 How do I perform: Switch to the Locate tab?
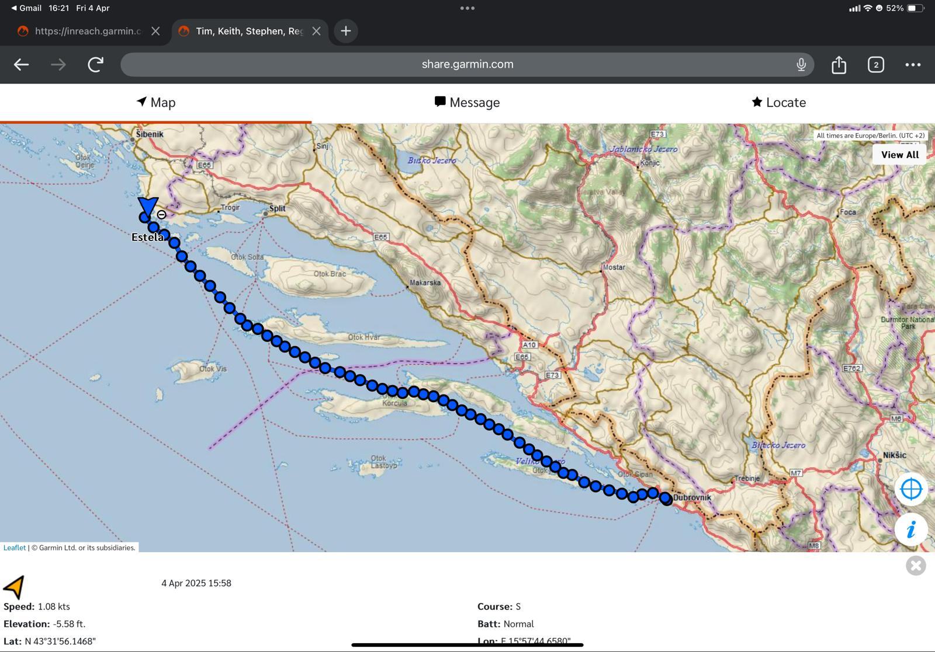point(778,103)
